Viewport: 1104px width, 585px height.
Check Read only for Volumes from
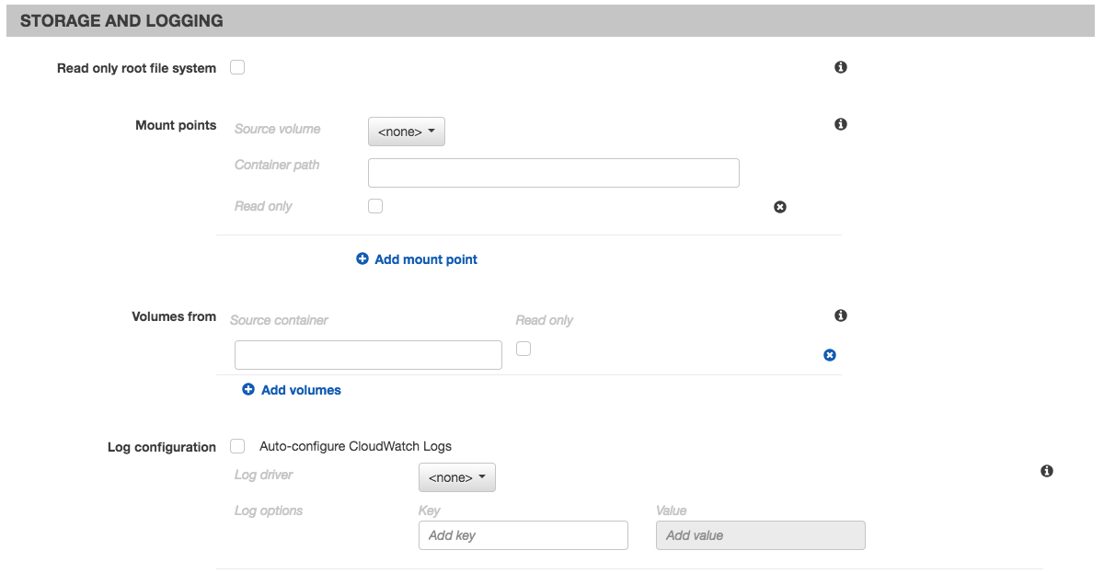pyautogui.click(x=523, y=349)
